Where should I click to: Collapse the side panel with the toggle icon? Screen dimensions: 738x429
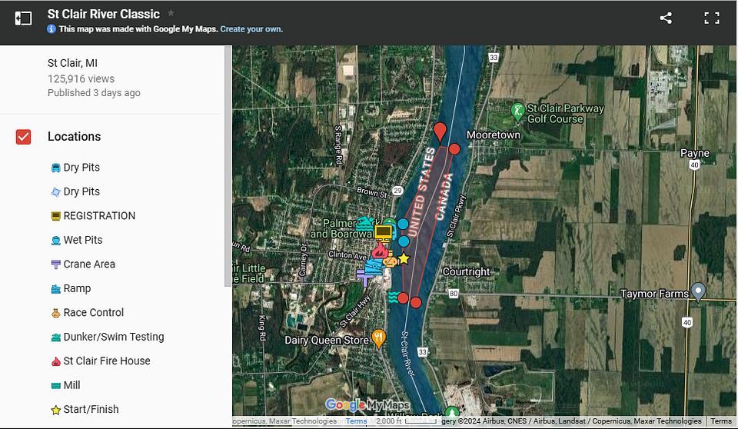tap(23, 18)
